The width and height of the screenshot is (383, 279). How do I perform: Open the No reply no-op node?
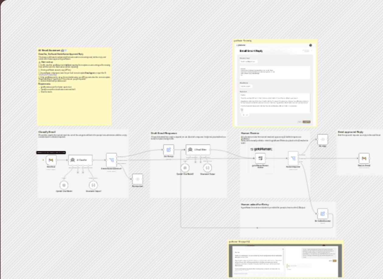click(323, 139)
